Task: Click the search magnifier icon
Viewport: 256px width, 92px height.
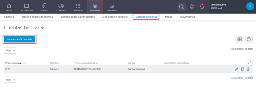Action: point(181,7)
